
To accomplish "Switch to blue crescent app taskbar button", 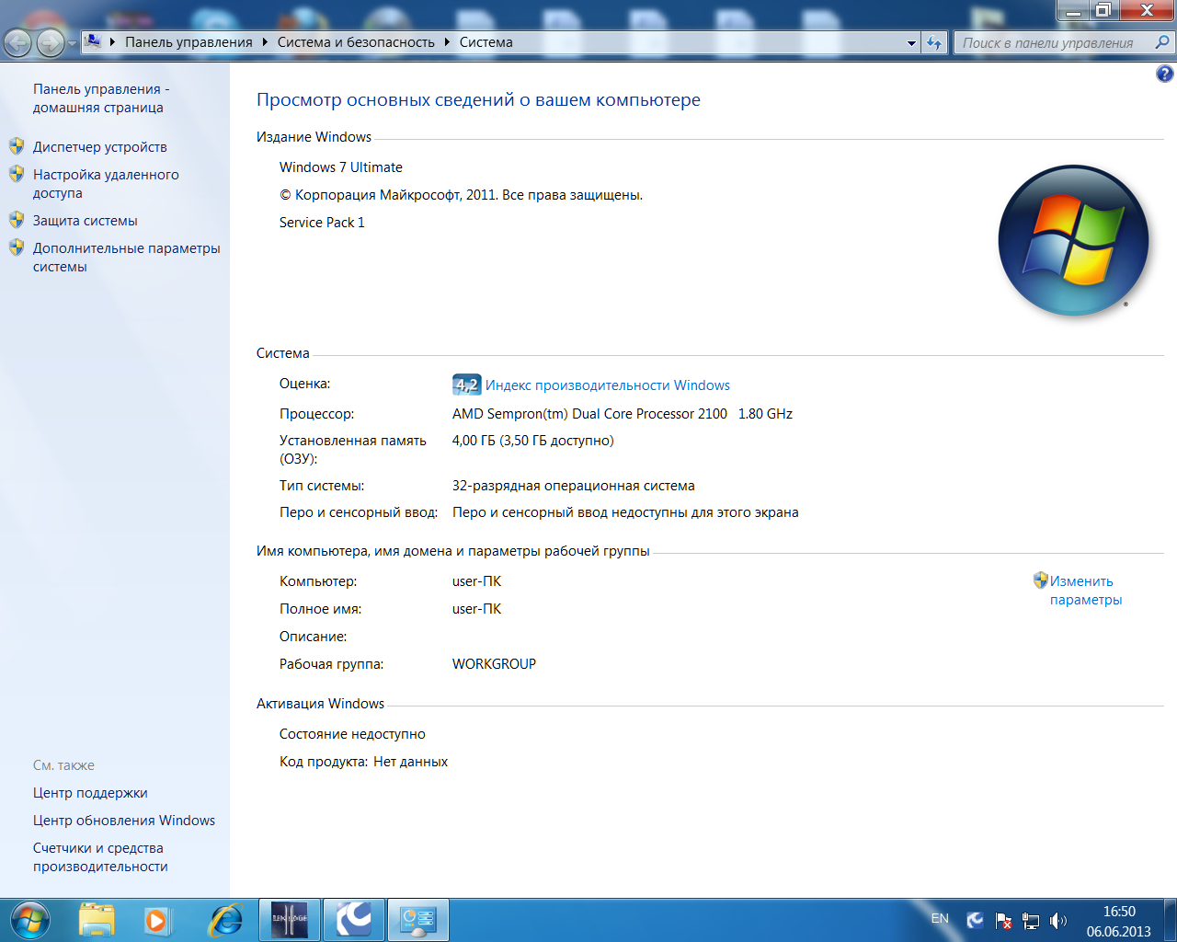I will (x=354, y=920).
